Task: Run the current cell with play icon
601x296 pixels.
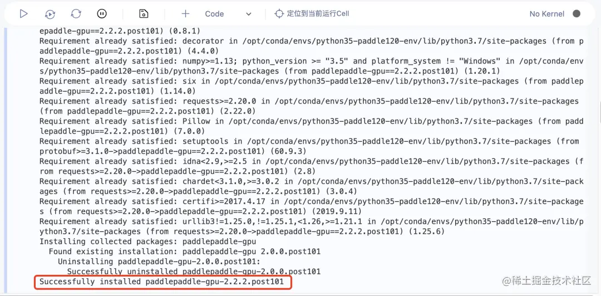Action: click(x=24, y=14)
